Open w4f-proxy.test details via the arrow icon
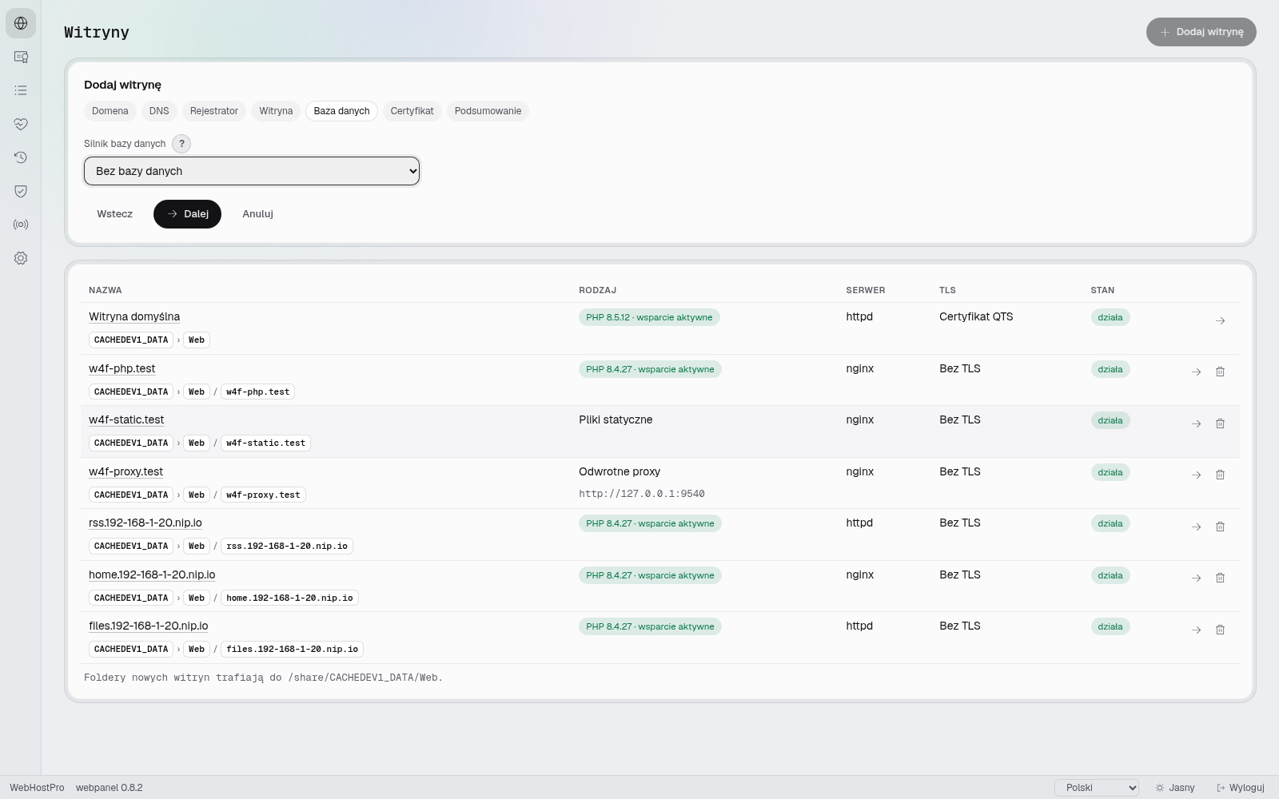The width and height of the screenshot is (1279, 799). tap(1196, 475)
